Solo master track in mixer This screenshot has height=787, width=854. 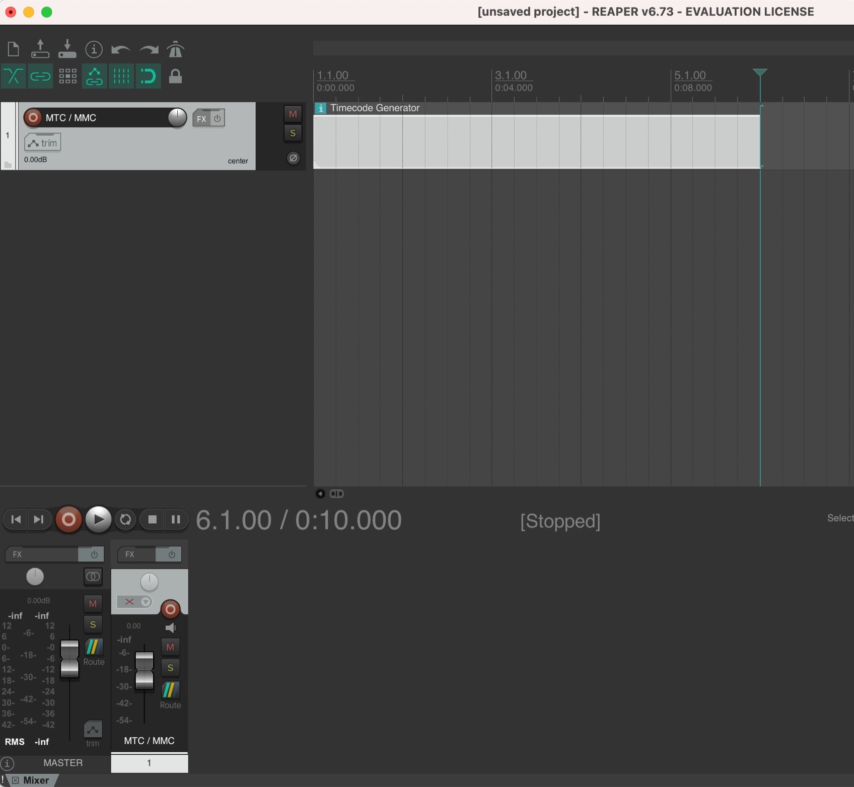[x=93, y=625]
